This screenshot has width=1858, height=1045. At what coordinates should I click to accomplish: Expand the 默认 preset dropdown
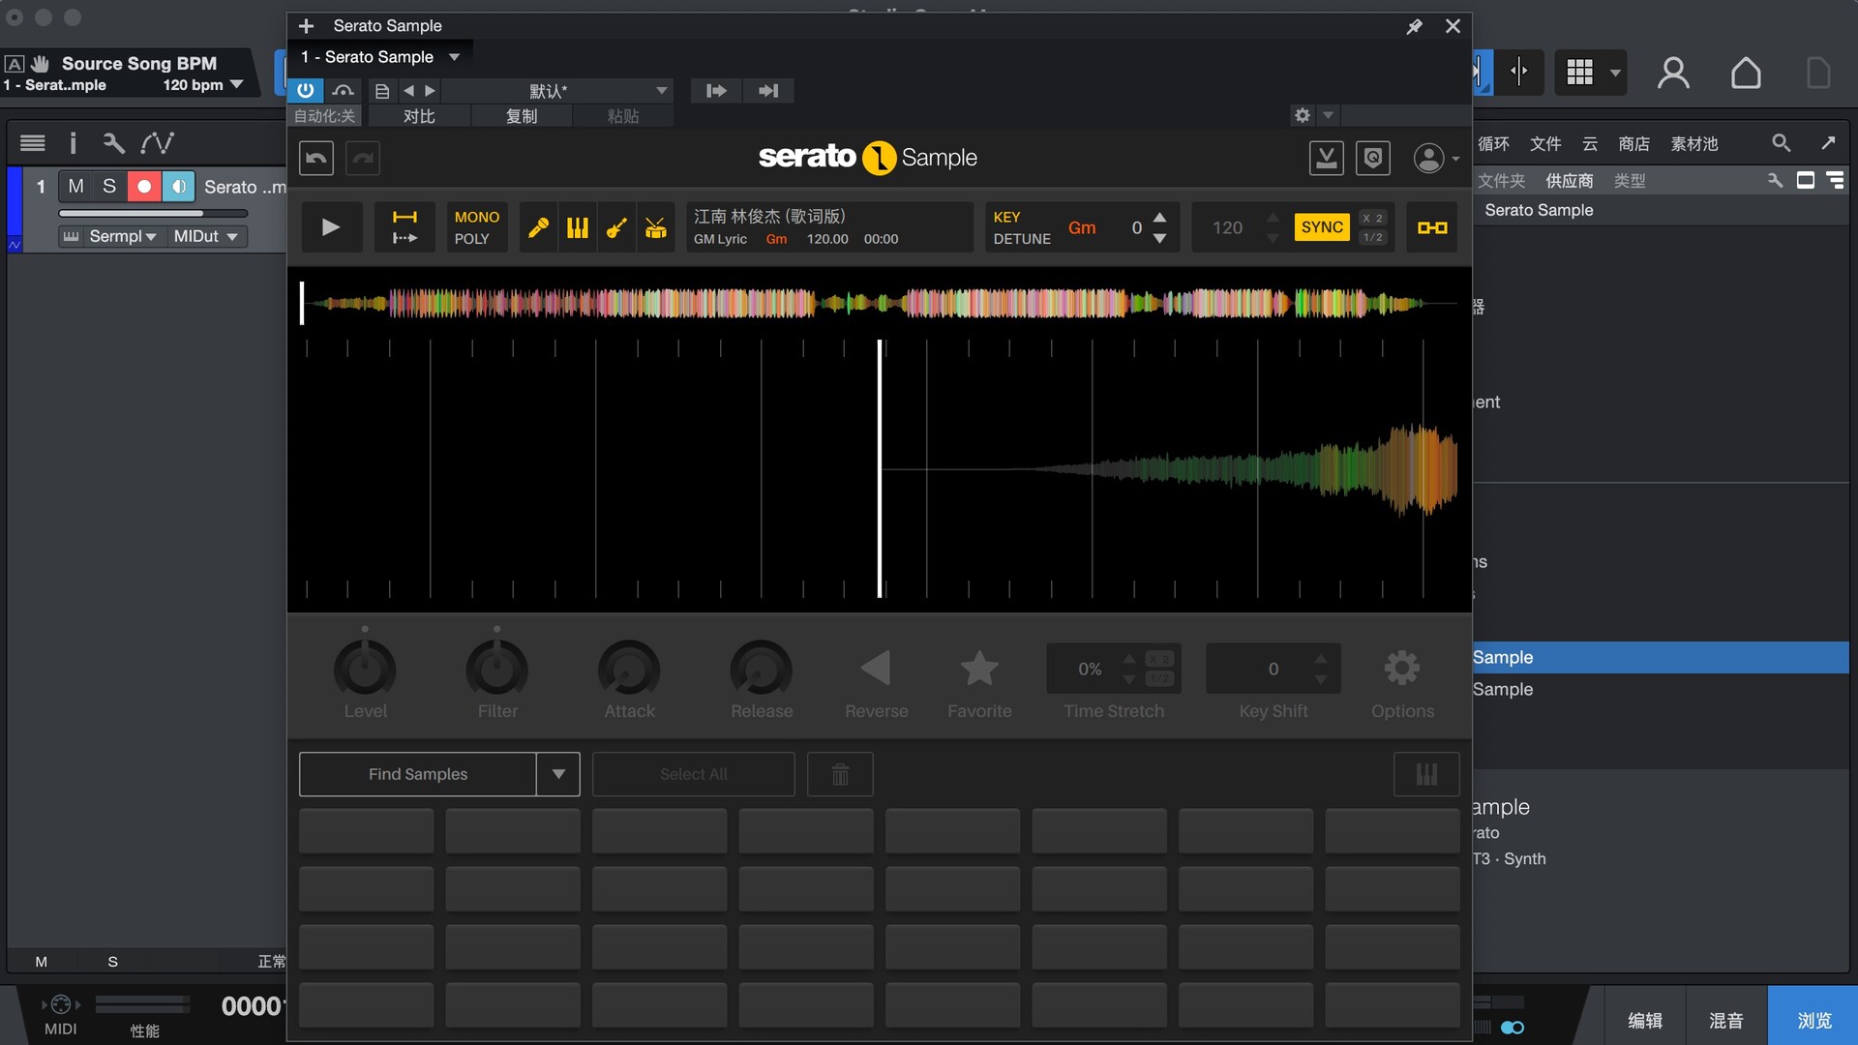point(662,90)
